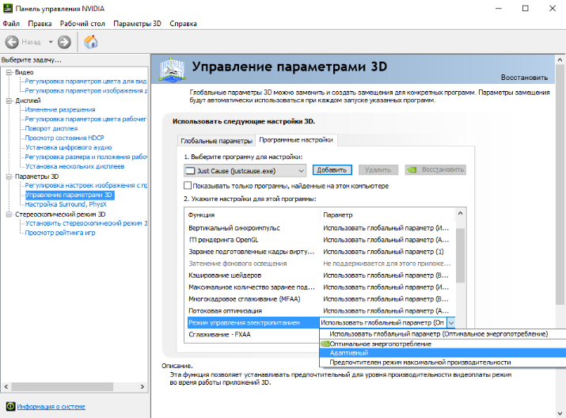Image resolution: width=566 pixels, height=418 pixels.
Task: Switch to 'Глобальные параметры' tab
Action: pyautogui.click(x=215, y=140)
